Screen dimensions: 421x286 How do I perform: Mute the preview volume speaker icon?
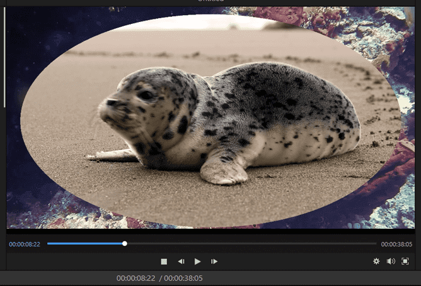click(391, 261)
